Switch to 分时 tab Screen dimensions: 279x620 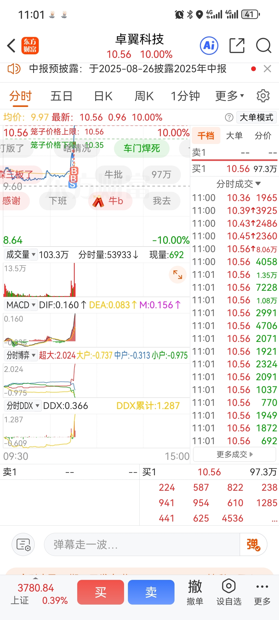20,96
